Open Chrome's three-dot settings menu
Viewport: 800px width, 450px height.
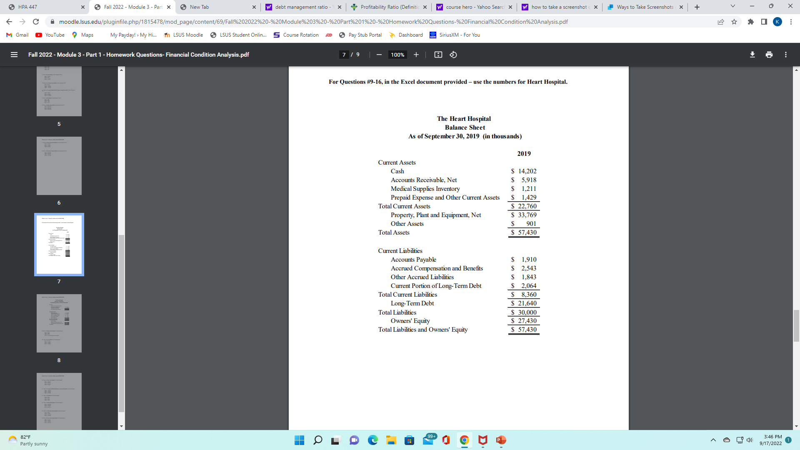click(x=791, y=22)
